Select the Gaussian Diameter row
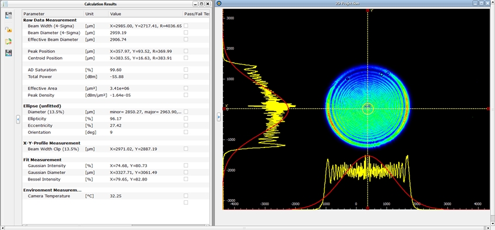Screen dimensions: 495x230 coord(115,172)
